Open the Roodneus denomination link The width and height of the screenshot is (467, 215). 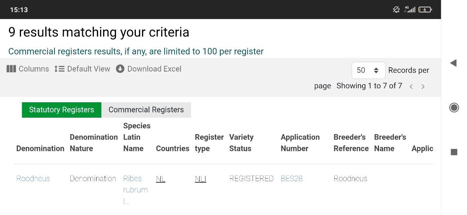pos(33,178)
